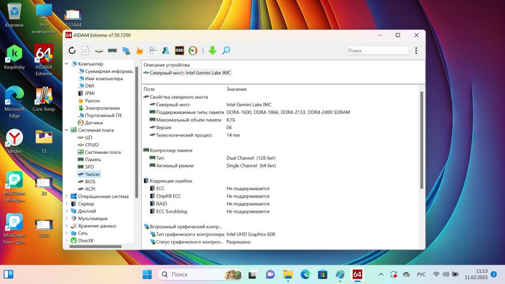Screen dimensions: 505x284
Task: Launch stability test via flame icon
Action: (x=139, y=51)
